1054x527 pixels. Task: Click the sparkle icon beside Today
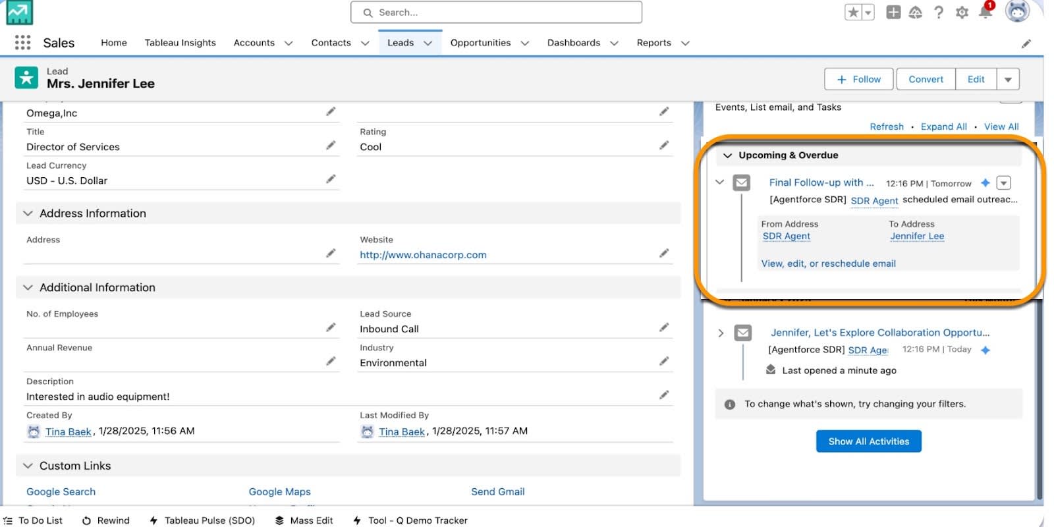tap(985, 350)
